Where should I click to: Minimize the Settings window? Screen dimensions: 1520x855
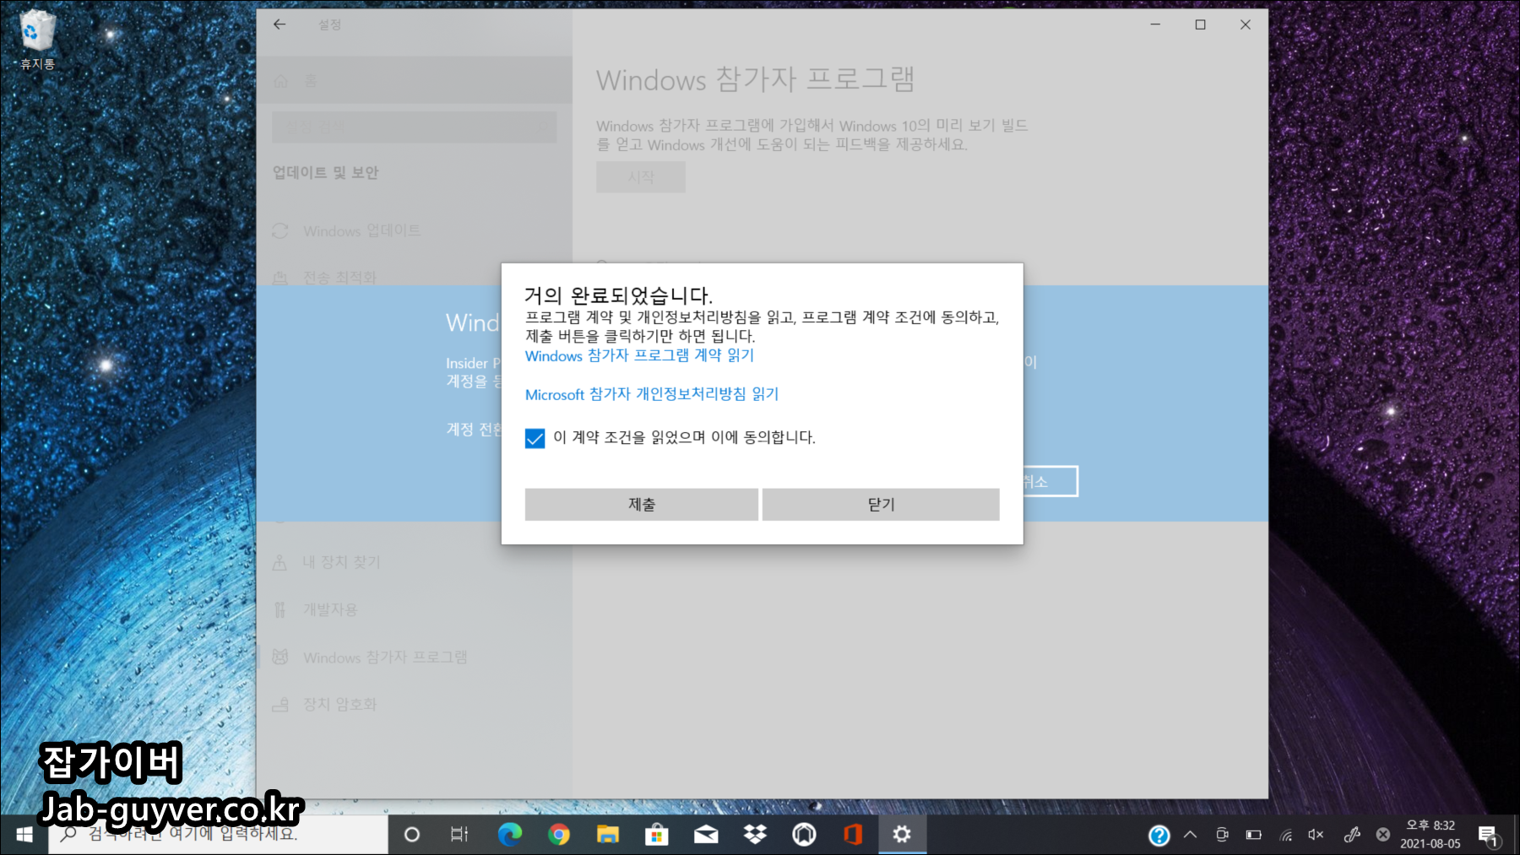(x=1155, y=24)
